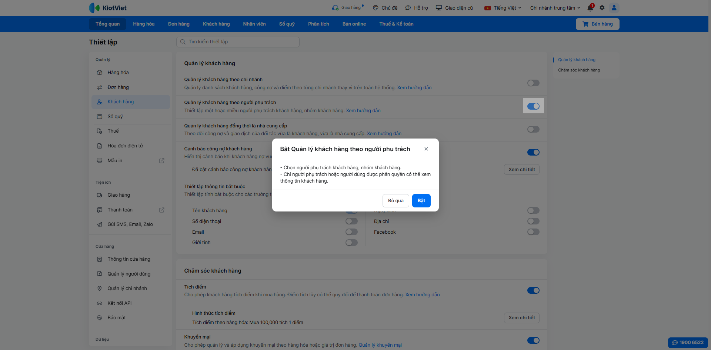Open Xem hướng dẫn link for Tích điểm
The image size is (711, 350).
(x=423, y=295)
